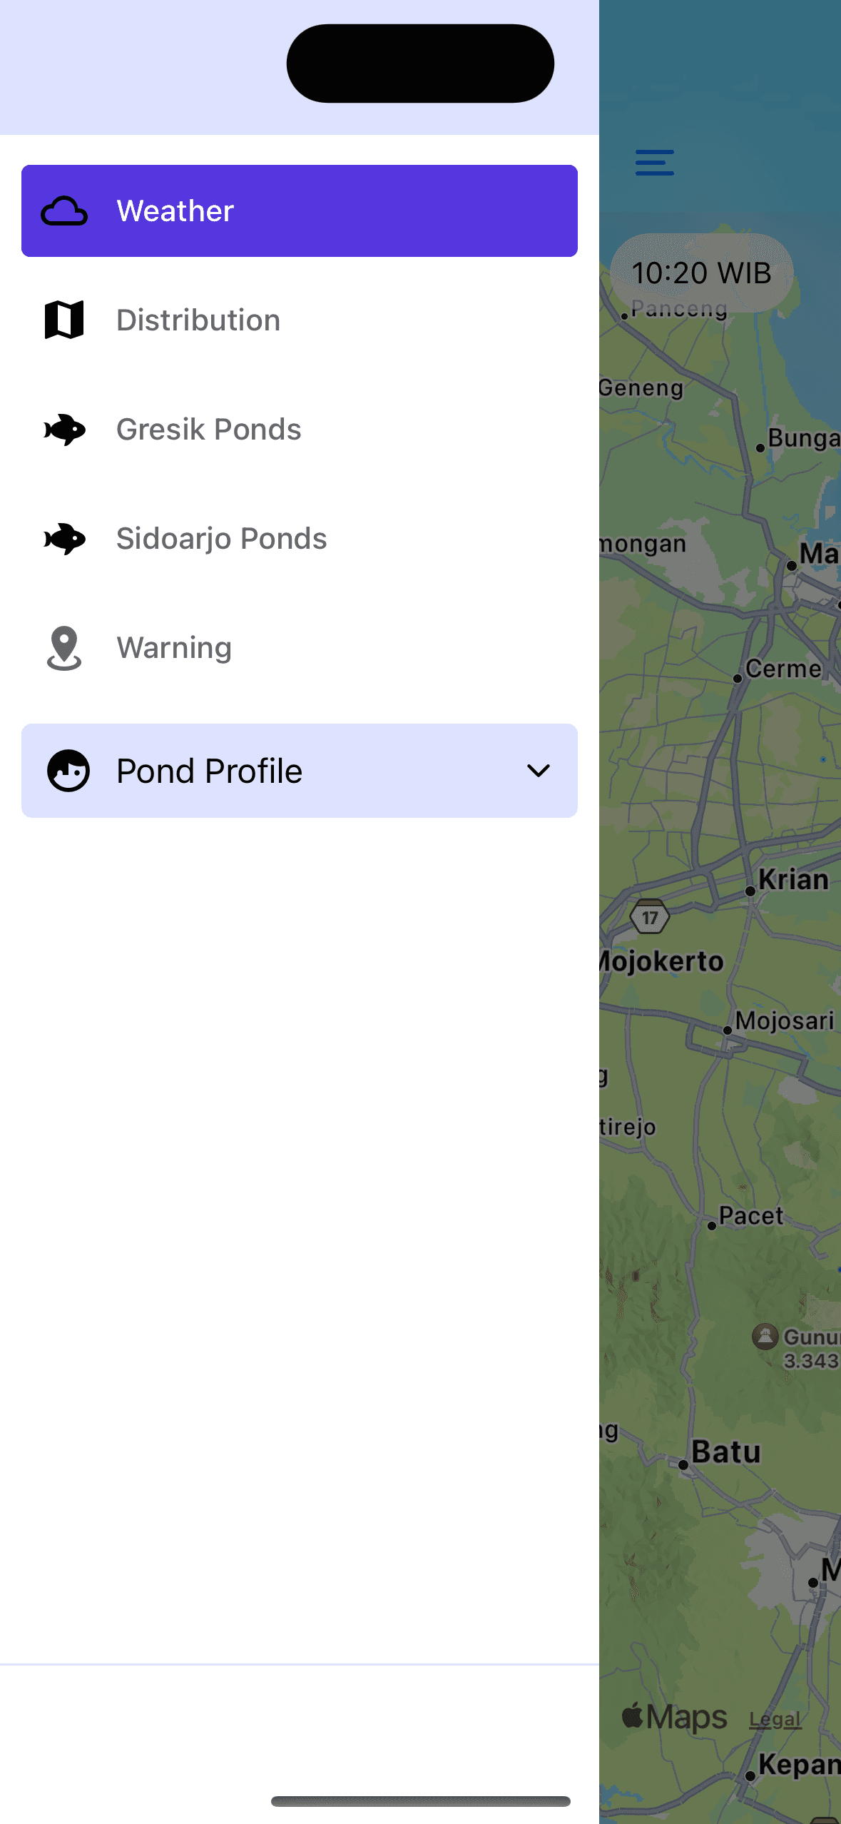Click the cloud icon beside Weather
This screenshot has height=1824, width=841.
click(64, 211)
